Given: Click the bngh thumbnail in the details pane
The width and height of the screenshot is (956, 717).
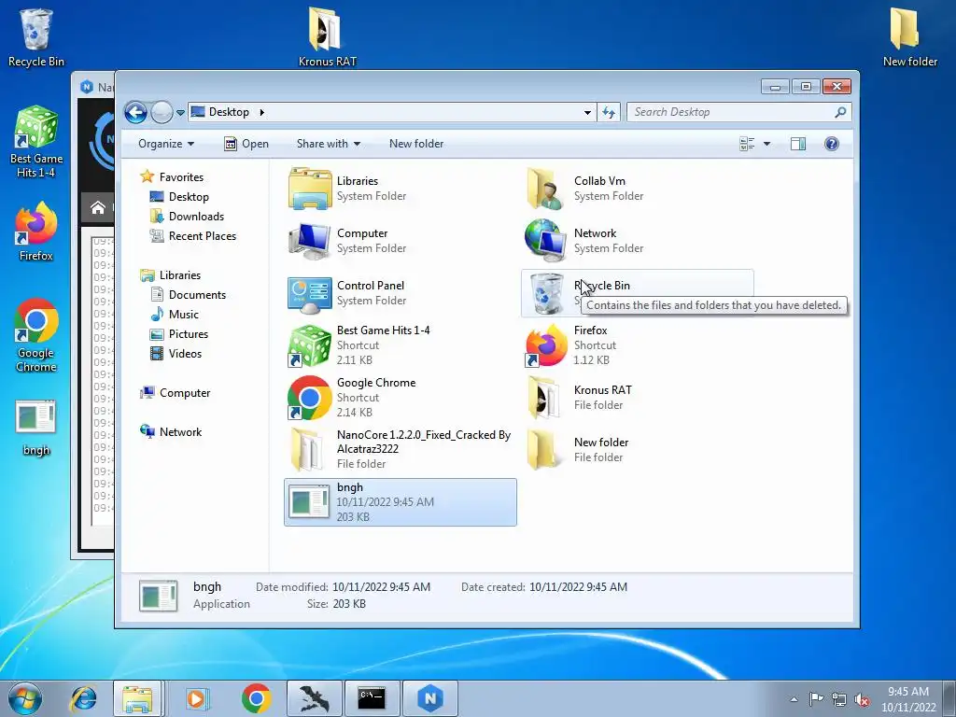Looking at the screenshot, I should click(159, 596).
